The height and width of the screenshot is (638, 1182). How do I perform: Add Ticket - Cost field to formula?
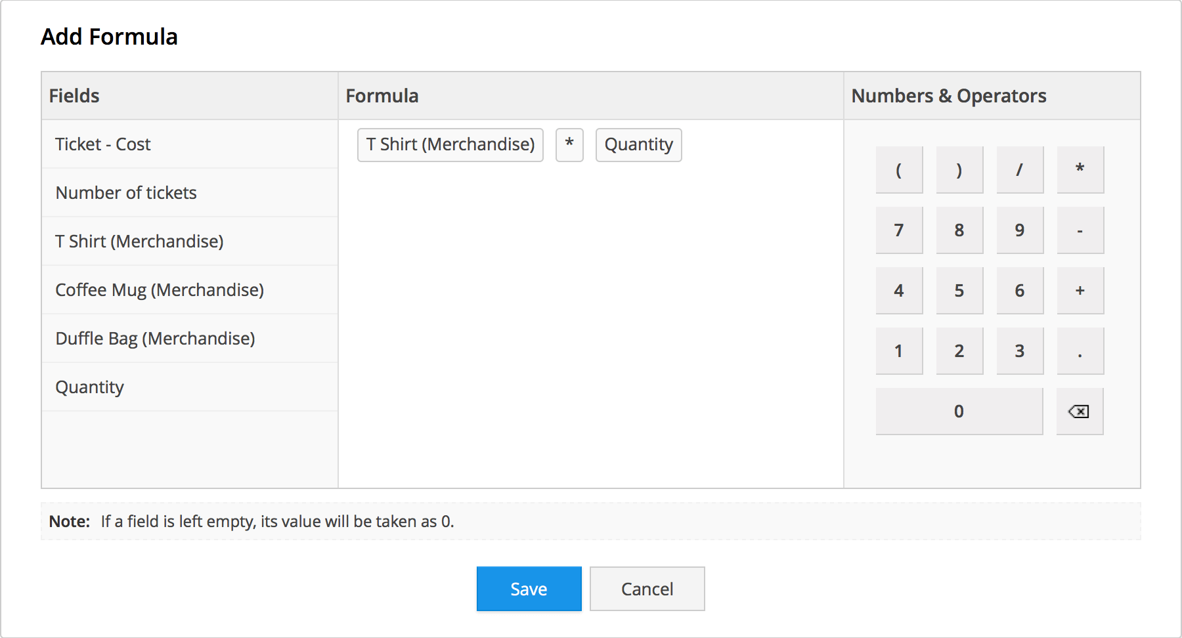click(103, 144)
